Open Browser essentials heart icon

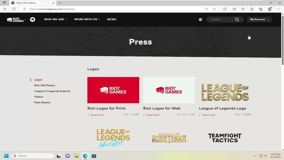tap(260, 9)
